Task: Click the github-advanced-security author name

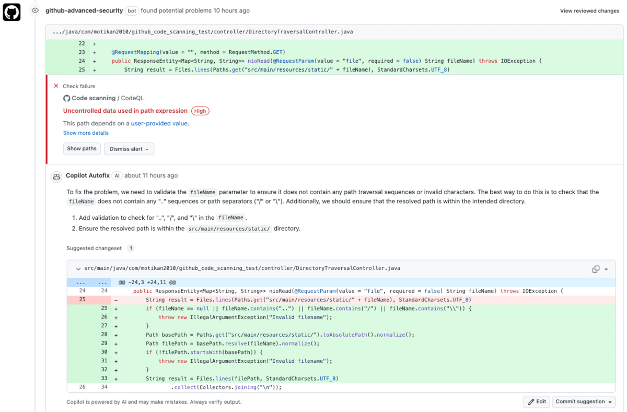Action: (84, 10)
